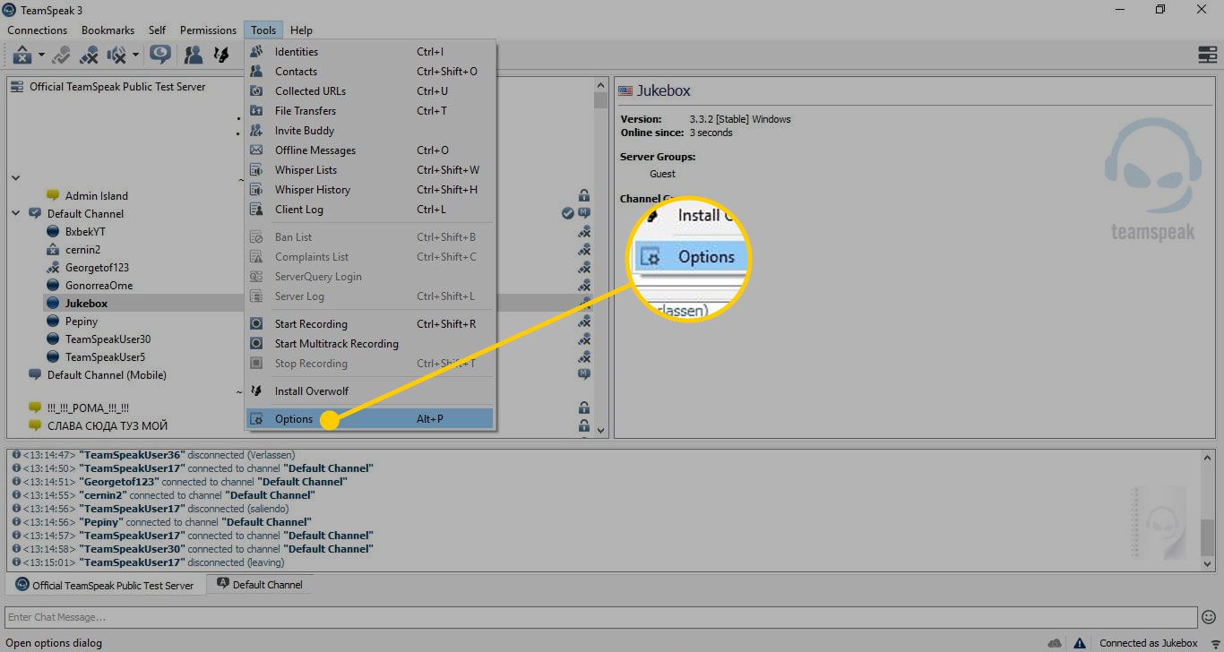Switch to the Default Channel chat tab
This screenshot has width=1224, height=652.
(x=260, y=585)
